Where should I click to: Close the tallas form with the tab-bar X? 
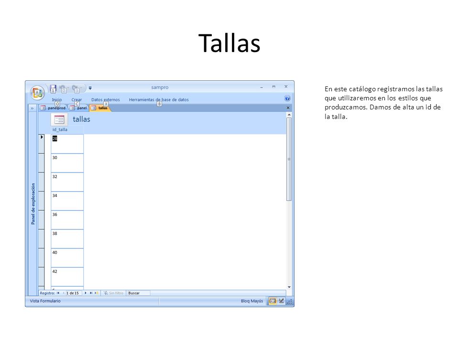tap(288, 108)
